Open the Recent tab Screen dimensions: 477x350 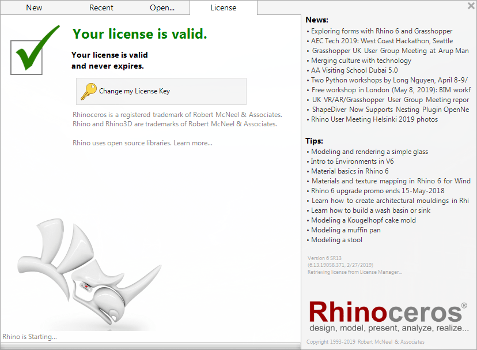(101, 7)
